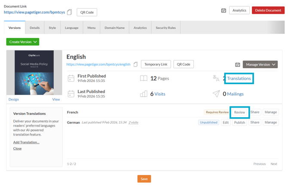Click the Social Media Policy thumbnail
This screenshot has height=187, width=288.
click(35, 72)
